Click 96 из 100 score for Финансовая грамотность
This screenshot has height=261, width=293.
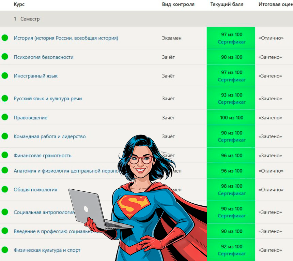click(232, 156)
